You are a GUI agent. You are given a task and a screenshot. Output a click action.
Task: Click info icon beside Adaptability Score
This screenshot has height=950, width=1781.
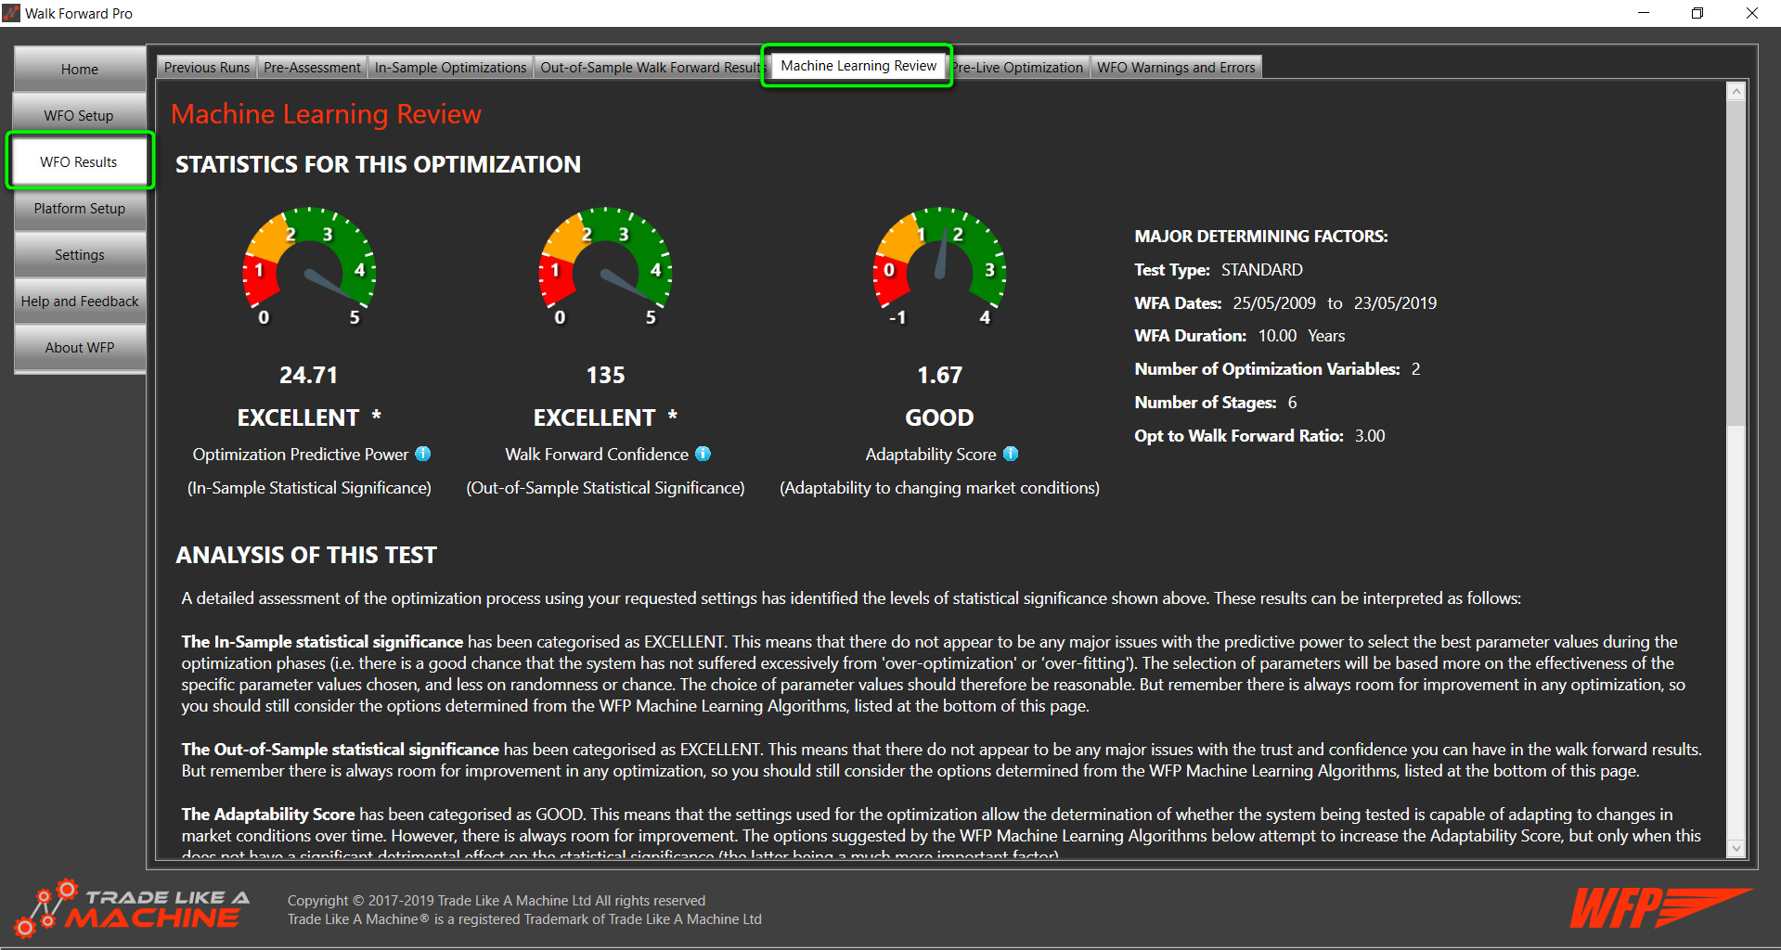coord(1011,454)
